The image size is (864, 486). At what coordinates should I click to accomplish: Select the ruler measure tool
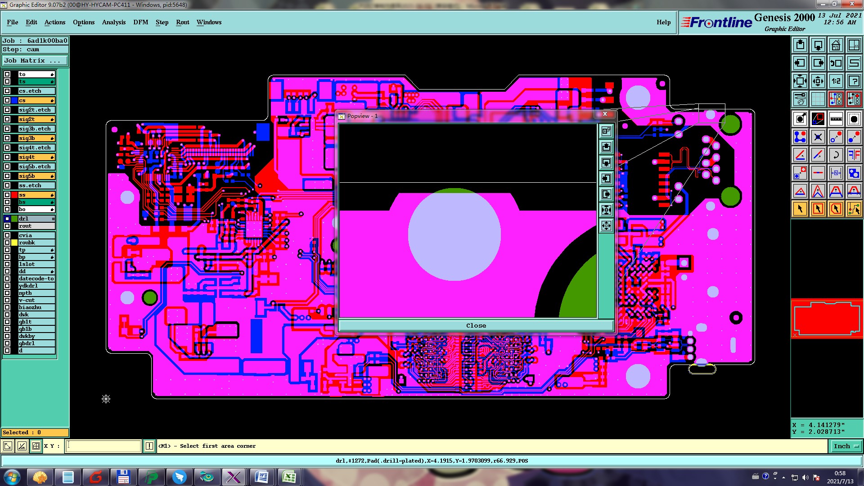click(x=836, y=119)
